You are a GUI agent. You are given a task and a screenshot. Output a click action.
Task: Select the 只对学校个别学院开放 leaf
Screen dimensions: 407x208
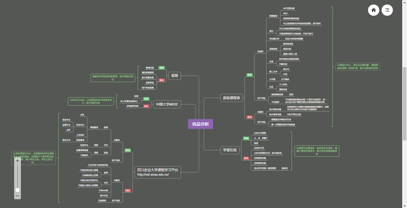pyautogui.click(x=98, y=165)
